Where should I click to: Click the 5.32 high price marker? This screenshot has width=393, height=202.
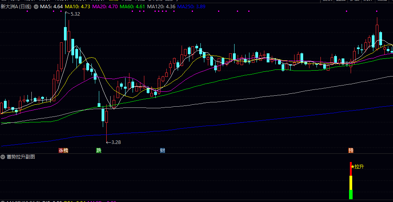pos(75,14)
